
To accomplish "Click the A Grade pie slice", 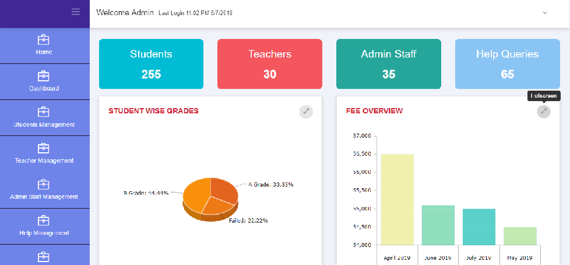I will pyautogui.click(x=224, y=189).
